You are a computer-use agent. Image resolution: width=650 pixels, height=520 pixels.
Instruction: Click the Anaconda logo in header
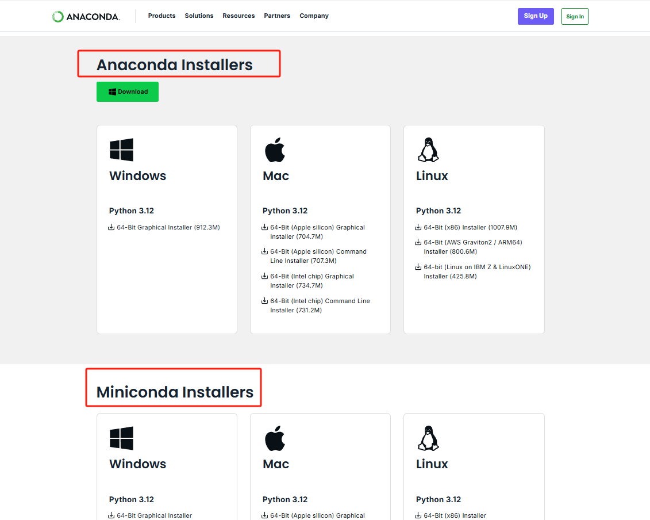coord(86,17)
